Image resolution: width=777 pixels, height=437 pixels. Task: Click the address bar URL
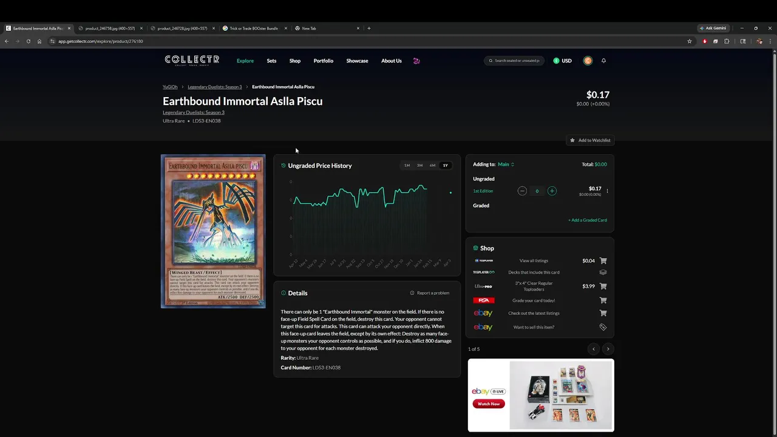click(x=101, y=41)
